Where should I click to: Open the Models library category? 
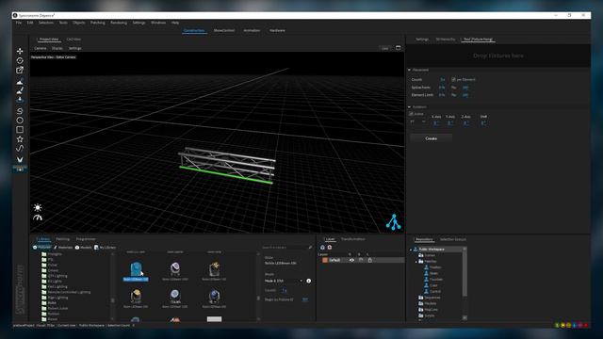[84, 248]
